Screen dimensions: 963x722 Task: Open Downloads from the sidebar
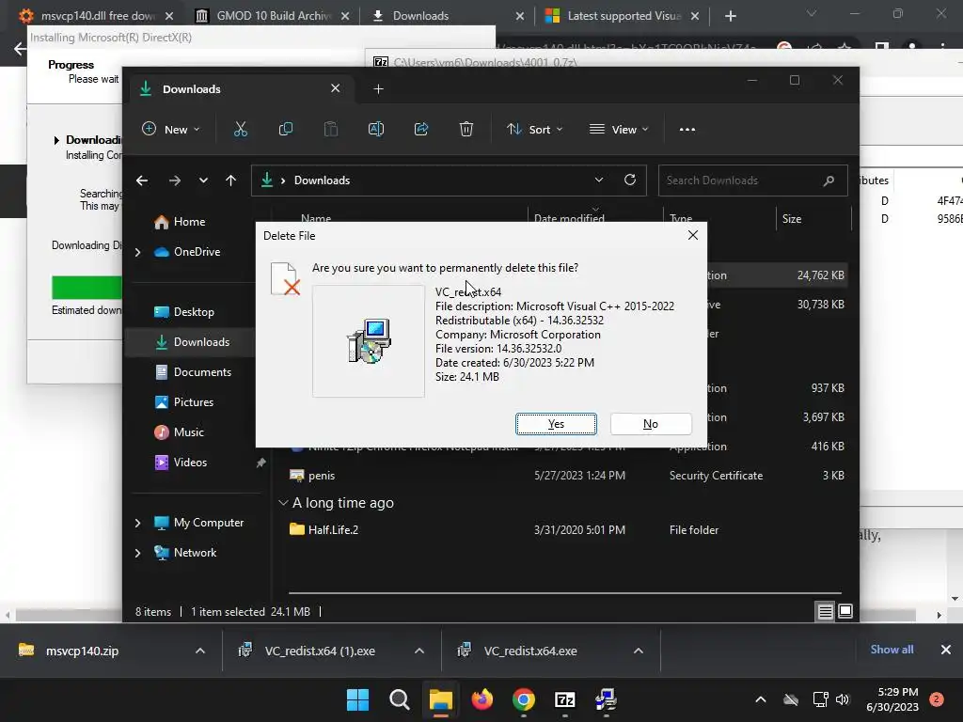tap(201, 342)
